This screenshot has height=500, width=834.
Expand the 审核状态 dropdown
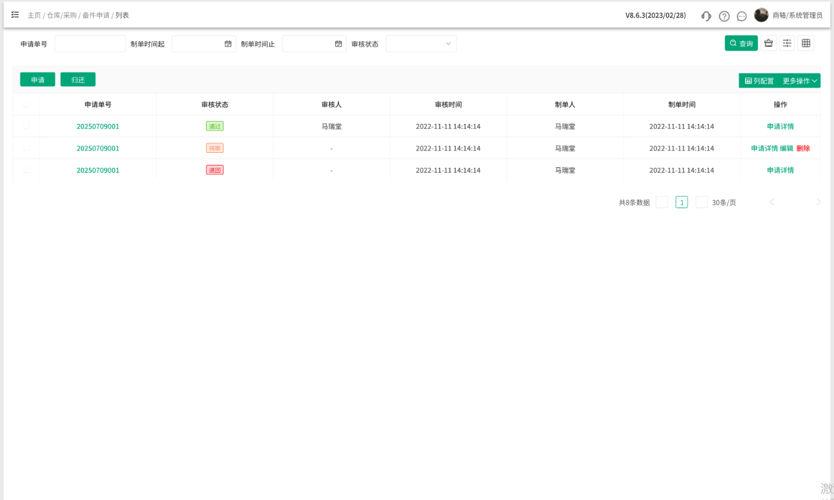point(421,44)
